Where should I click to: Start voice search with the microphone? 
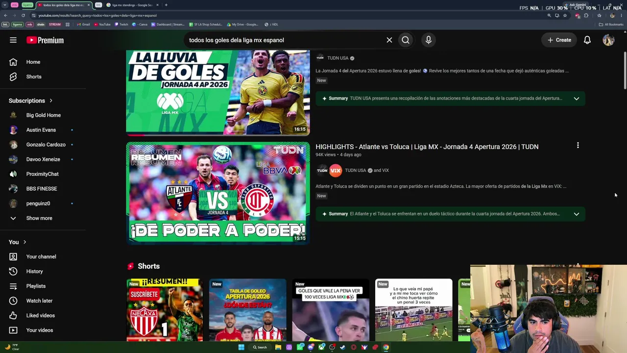(x=429, y=40)
